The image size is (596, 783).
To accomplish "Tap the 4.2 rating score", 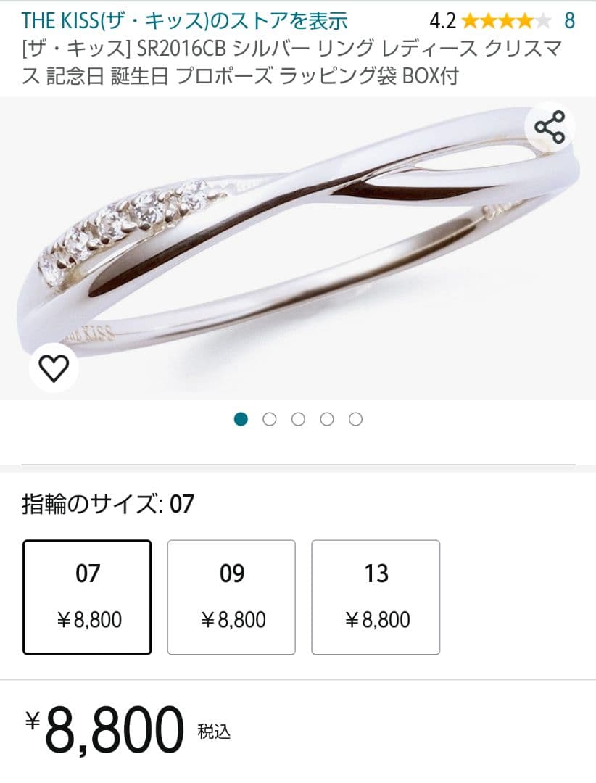I will pos(442,21).
